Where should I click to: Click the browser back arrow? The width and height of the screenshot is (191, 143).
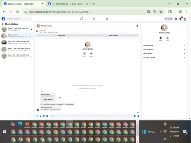point(4,12)
